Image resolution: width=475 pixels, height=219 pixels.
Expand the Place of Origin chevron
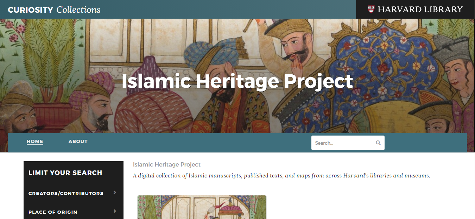pos(115,211)
